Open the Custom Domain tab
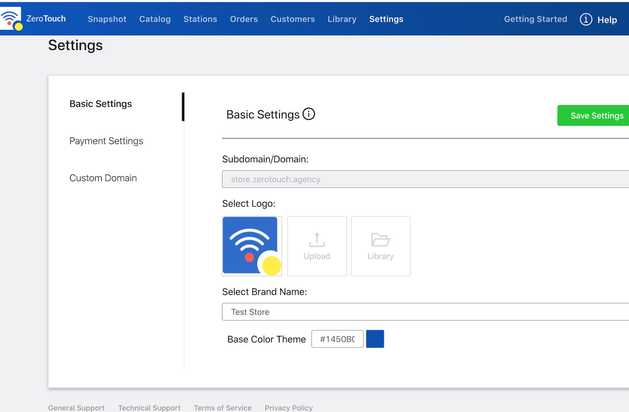The image size is (629, 412). pos(103,178)
